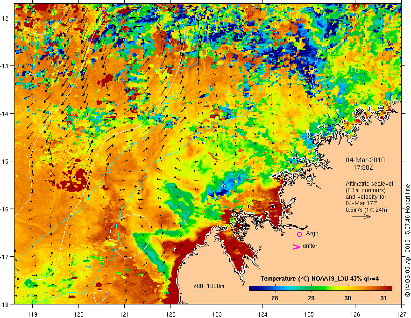The width and height of the screenshot is (411, 318).
Task: Click the latitude axis label "-18"
Action: coord(5,304)
